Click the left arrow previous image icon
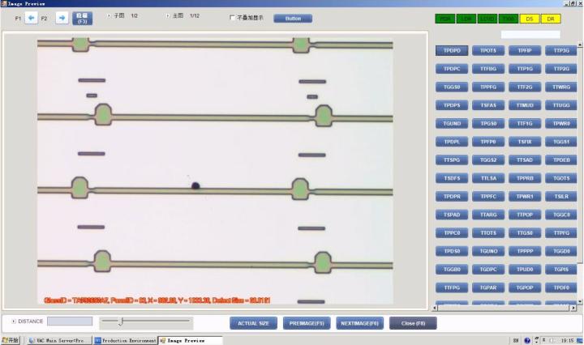Screen dimensions: 584x345 32,18
